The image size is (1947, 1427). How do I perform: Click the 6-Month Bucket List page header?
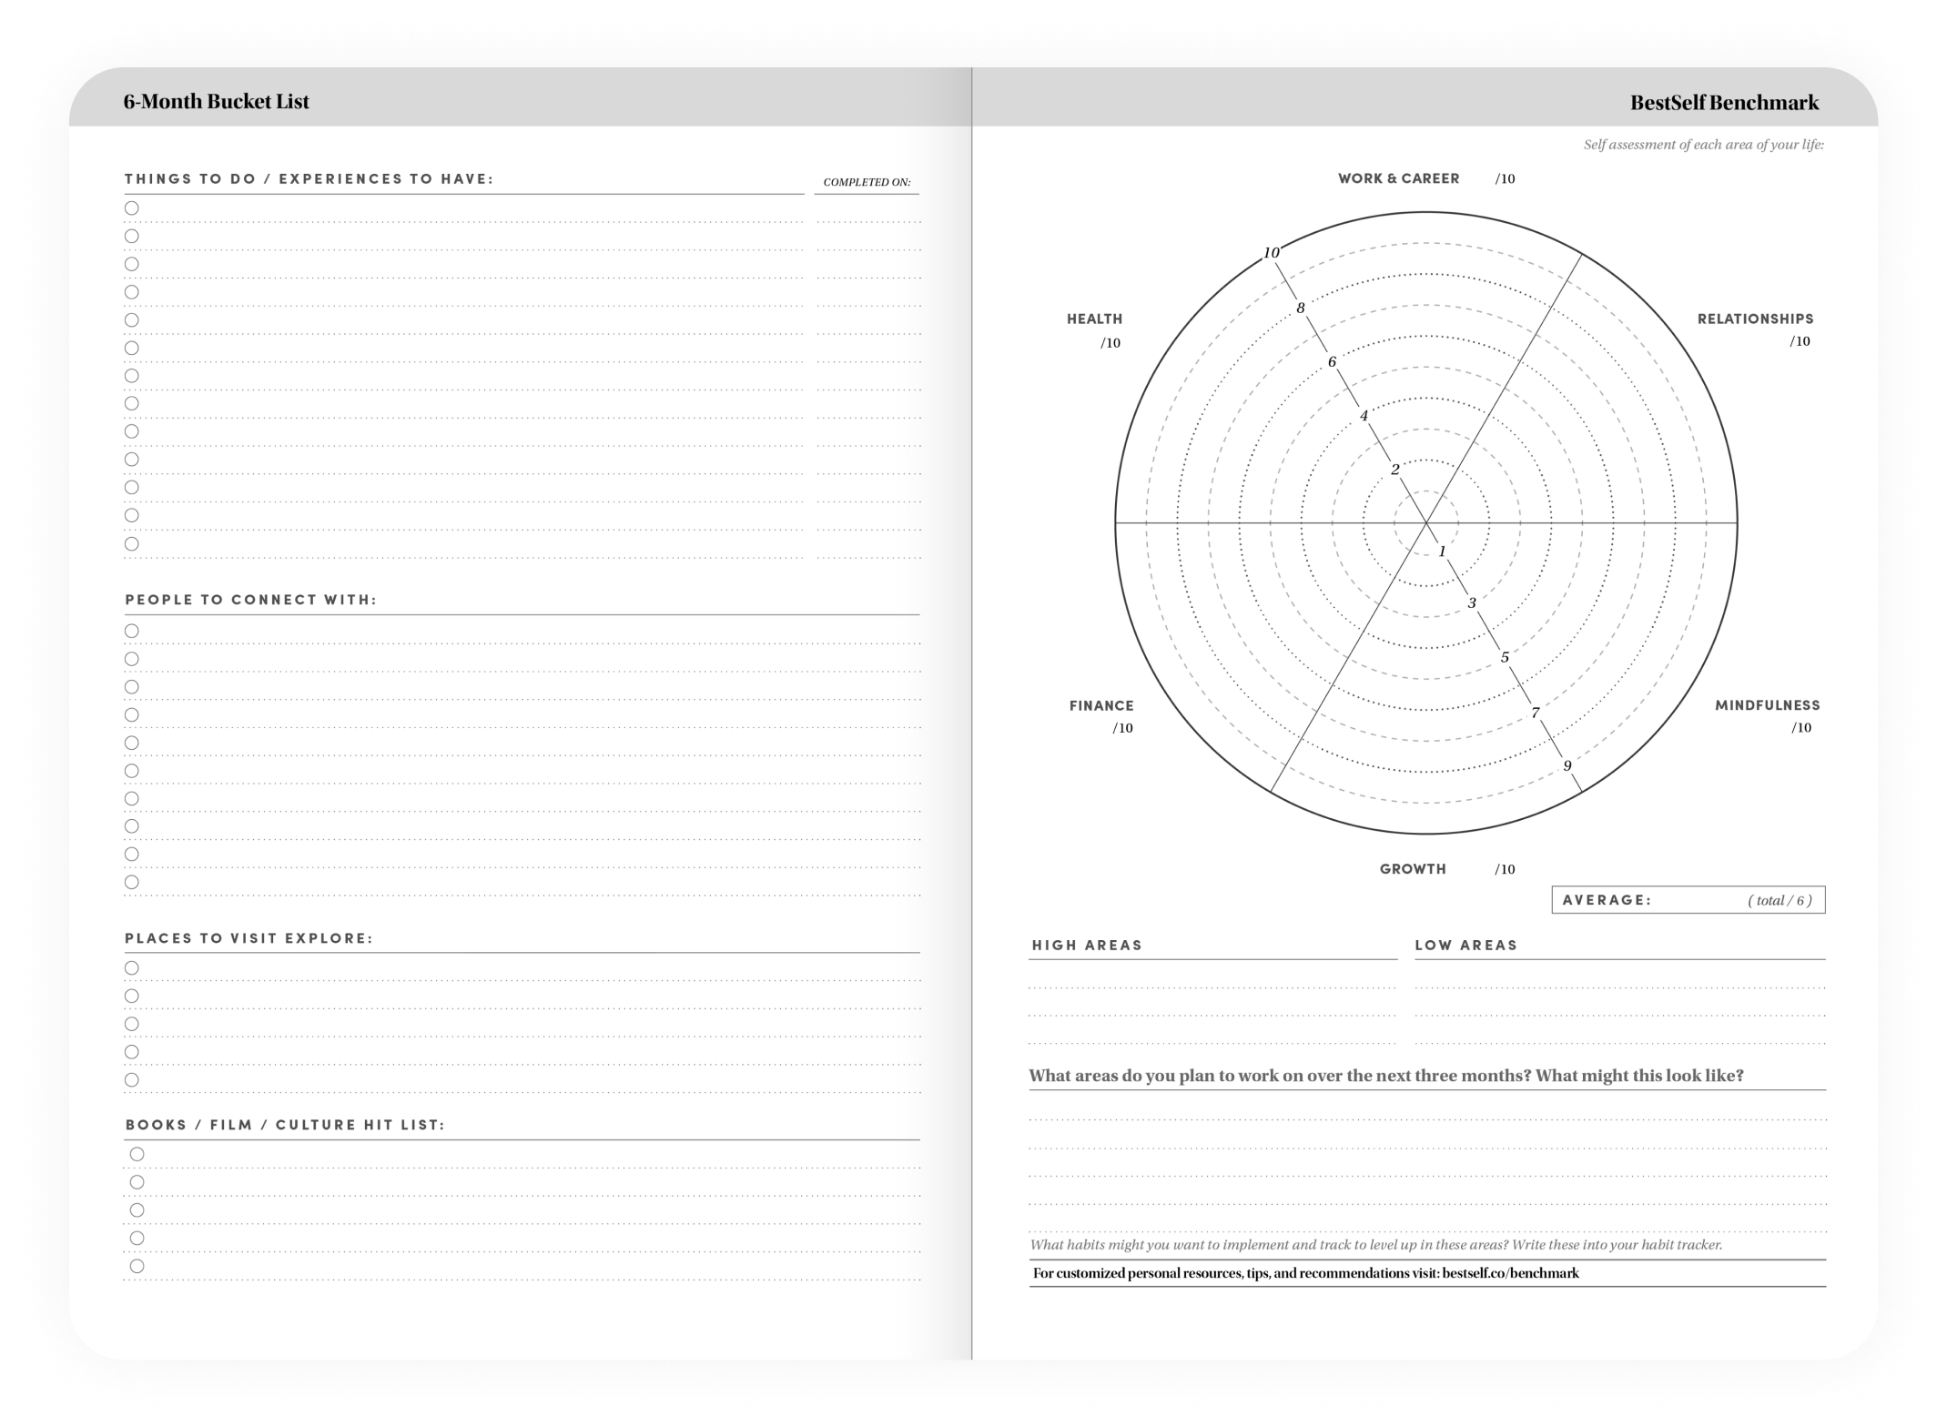click(217, 102)
